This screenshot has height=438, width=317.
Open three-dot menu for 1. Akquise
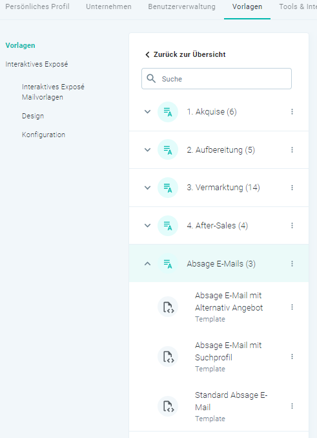point(292,112)
